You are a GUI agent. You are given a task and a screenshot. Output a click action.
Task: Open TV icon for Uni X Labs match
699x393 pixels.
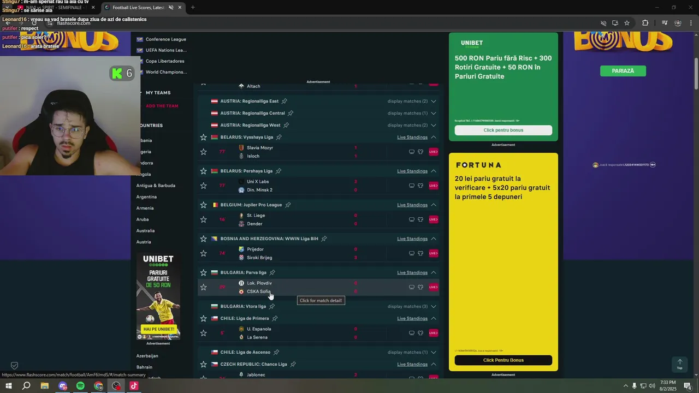point(412,186)
